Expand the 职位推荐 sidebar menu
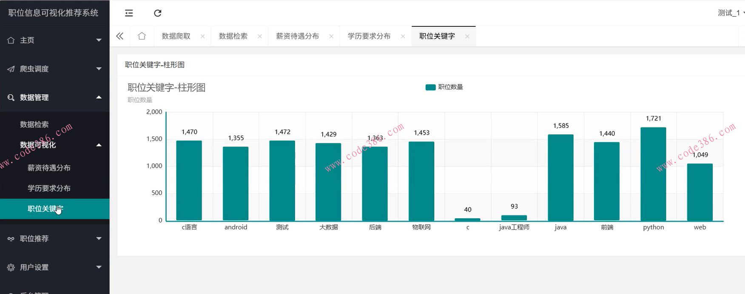Screen dimensions: 745x294 (54, 239)
